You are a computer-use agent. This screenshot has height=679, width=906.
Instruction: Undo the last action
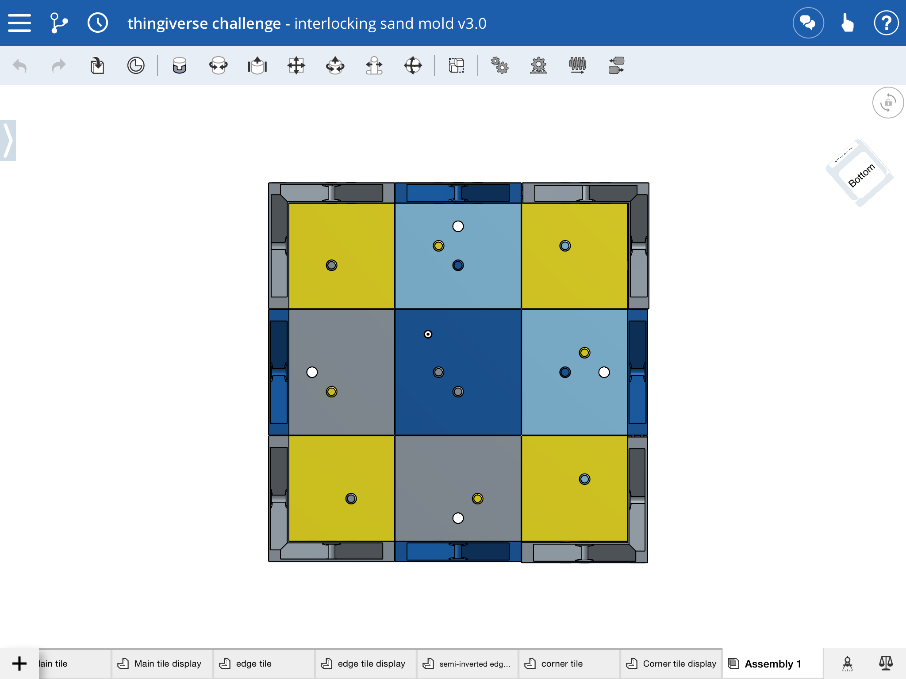coord(20,66)
